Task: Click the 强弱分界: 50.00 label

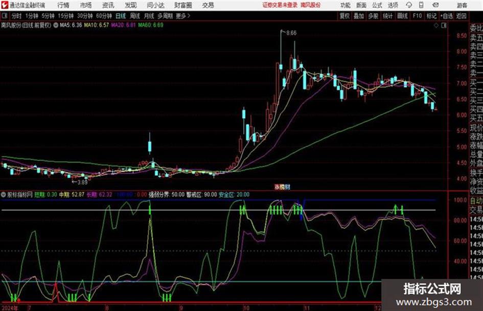Action: click(x=167, y=195)
